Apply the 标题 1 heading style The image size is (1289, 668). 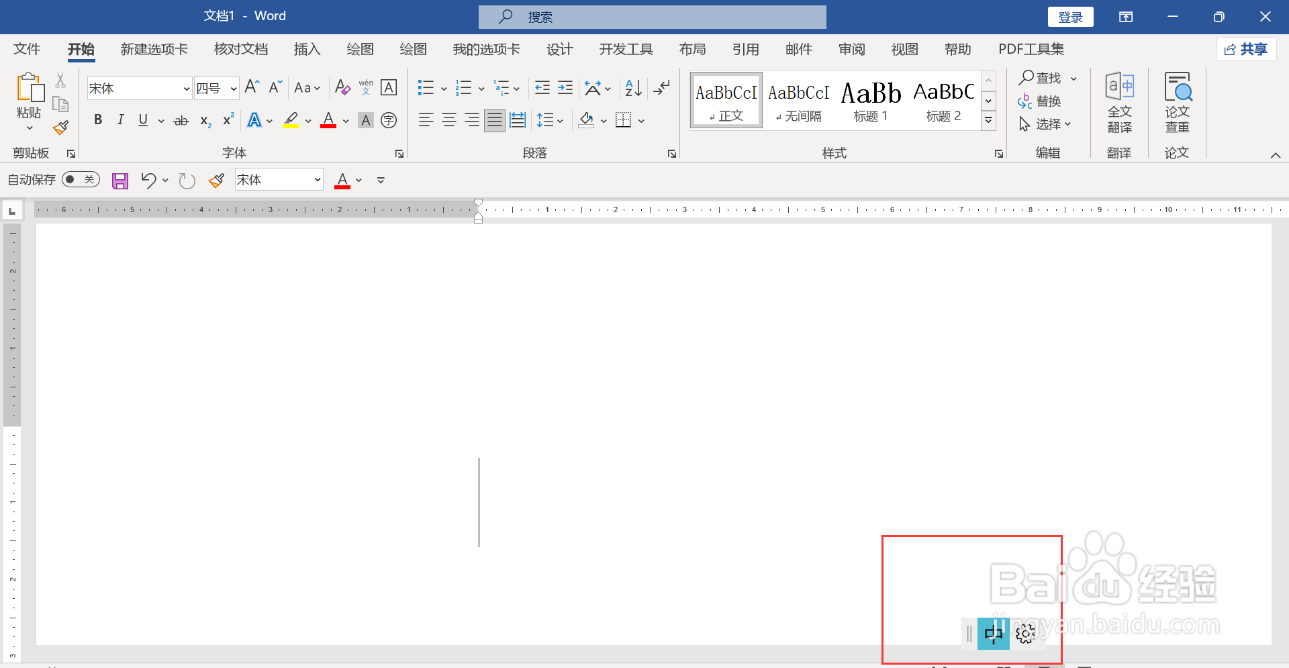(x=871, y=101)
